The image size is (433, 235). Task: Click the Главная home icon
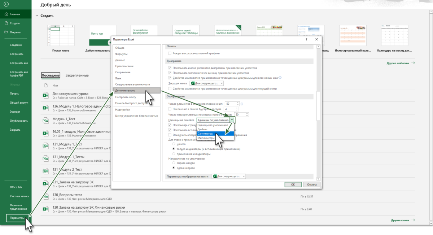pyautogui.click(x=6, y=14)
